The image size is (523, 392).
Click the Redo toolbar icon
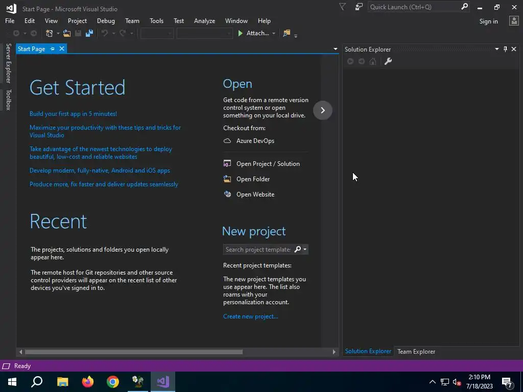coord(123,33)
